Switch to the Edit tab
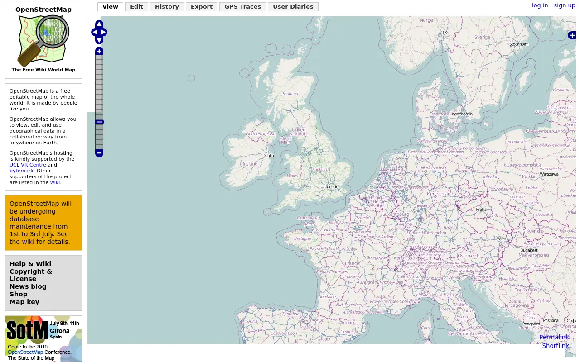Viewport: 580px width, 362px height. (136, 7)
